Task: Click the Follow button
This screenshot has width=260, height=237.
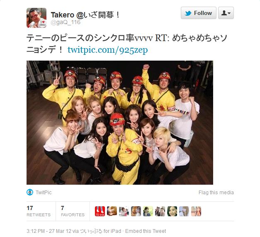Action: pyautogui.click(x=199, y=13)
